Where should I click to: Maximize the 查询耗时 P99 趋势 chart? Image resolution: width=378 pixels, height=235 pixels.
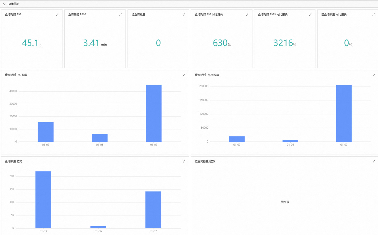pos(184,75)
